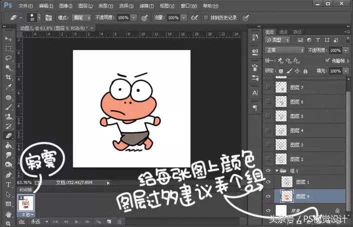Select the Eyedropper tool
Image resolution: width=353 pixels, height=227 pixels.
[x=9, y=87]
